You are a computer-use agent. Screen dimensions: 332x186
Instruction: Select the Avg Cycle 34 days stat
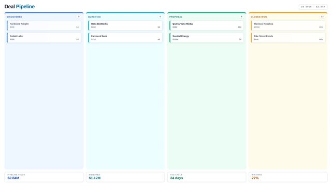pos(207,177)
